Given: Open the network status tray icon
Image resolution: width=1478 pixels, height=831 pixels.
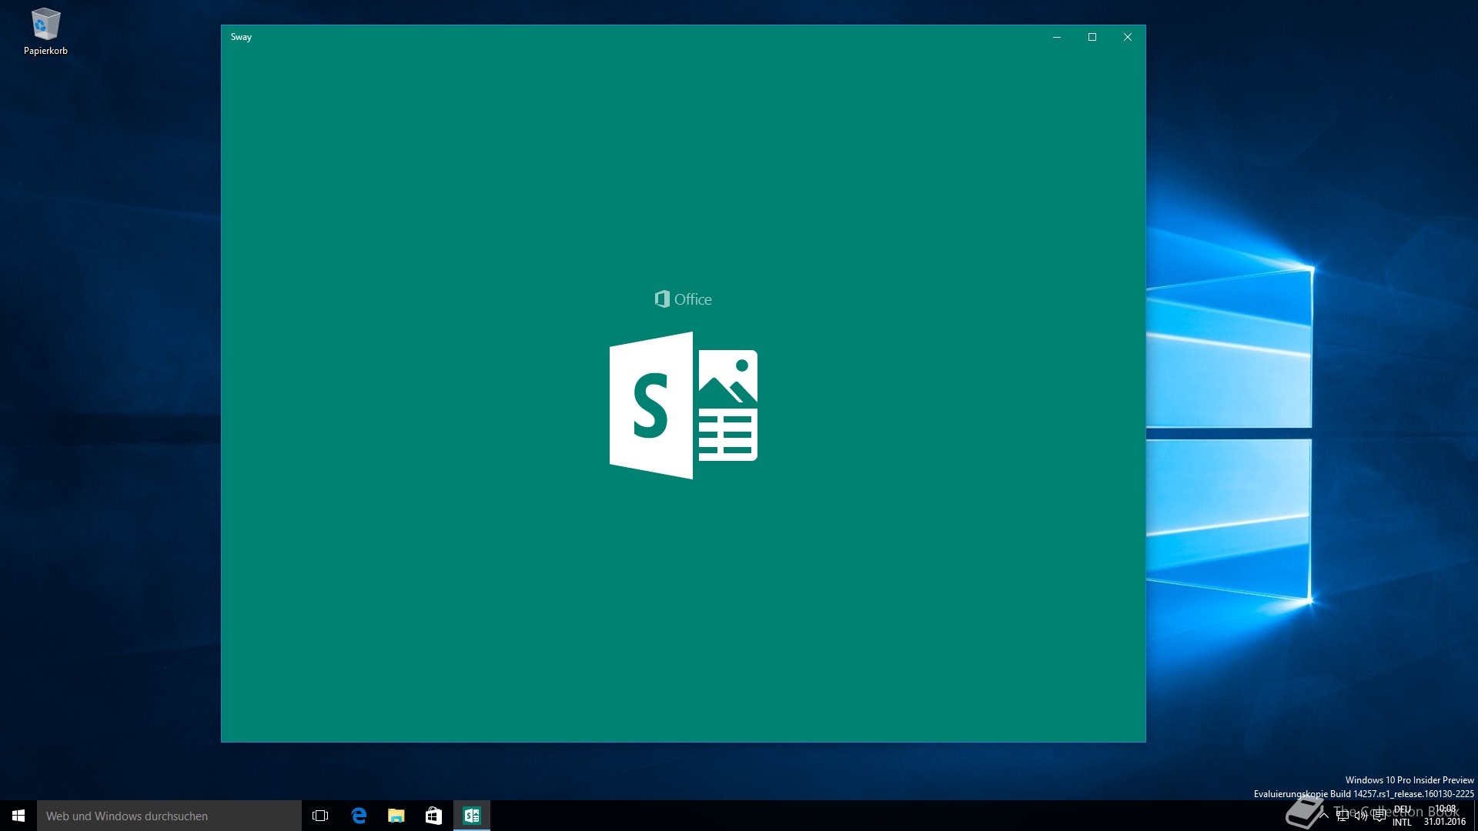Looking at the screenshot, I should click(x=1343, y=816).
